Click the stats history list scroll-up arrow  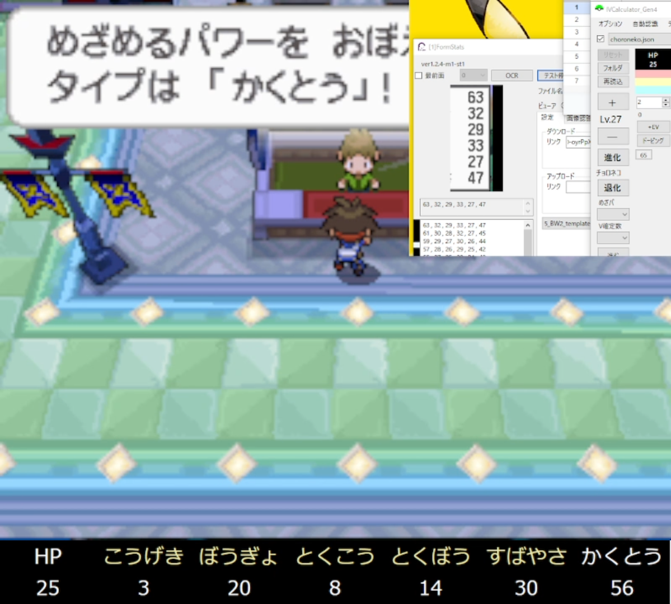(x=528, y=225)
